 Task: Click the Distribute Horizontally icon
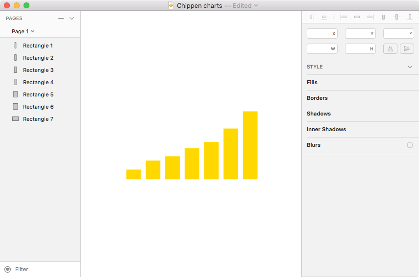[311, 17]
